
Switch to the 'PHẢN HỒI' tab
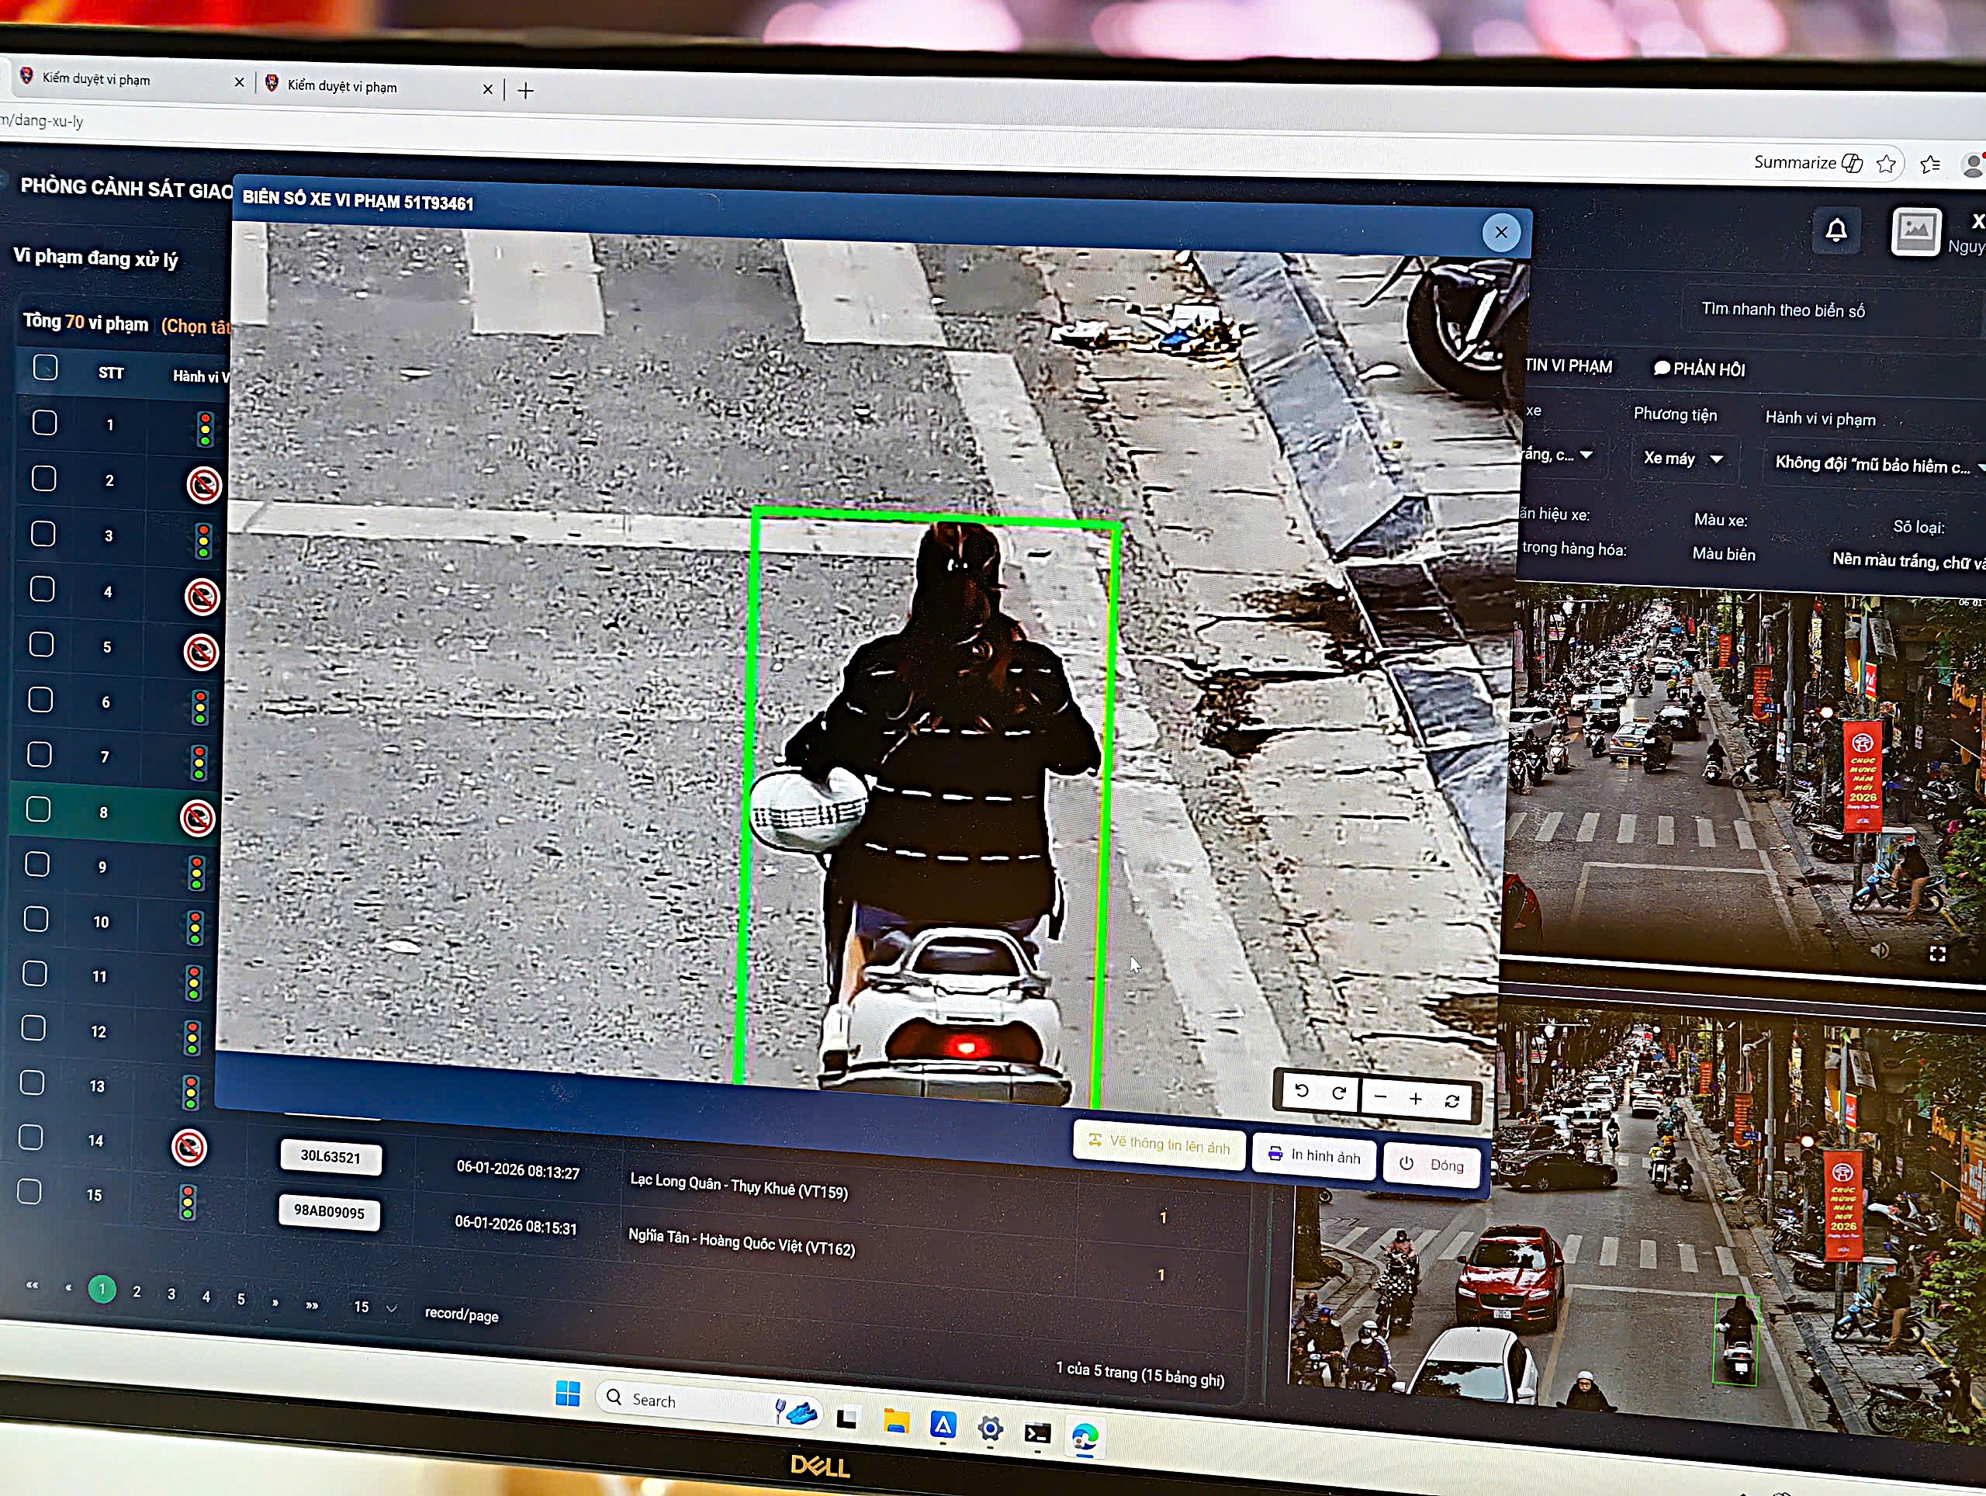point(1700,368)
